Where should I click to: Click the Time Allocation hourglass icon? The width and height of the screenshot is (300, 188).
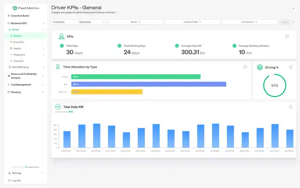click(57, 67)
